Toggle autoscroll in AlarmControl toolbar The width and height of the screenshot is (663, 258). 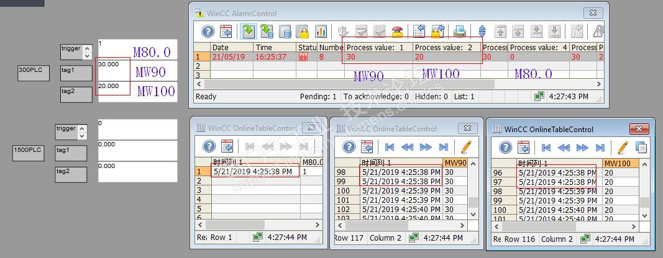[x=482, y=31]
